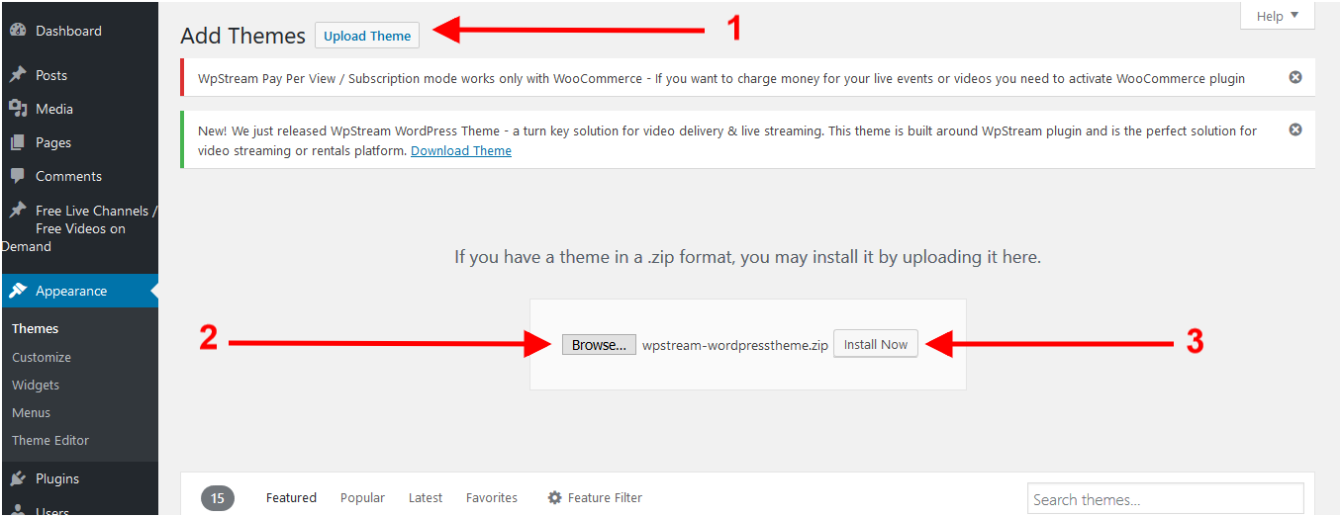
Task: Switch to the Favorites themes tab
Action: click(x=492, y=497)
